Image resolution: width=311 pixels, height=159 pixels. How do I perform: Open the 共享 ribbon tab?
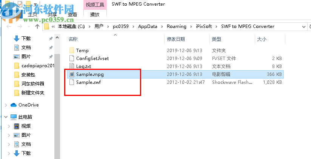[52, 14]
